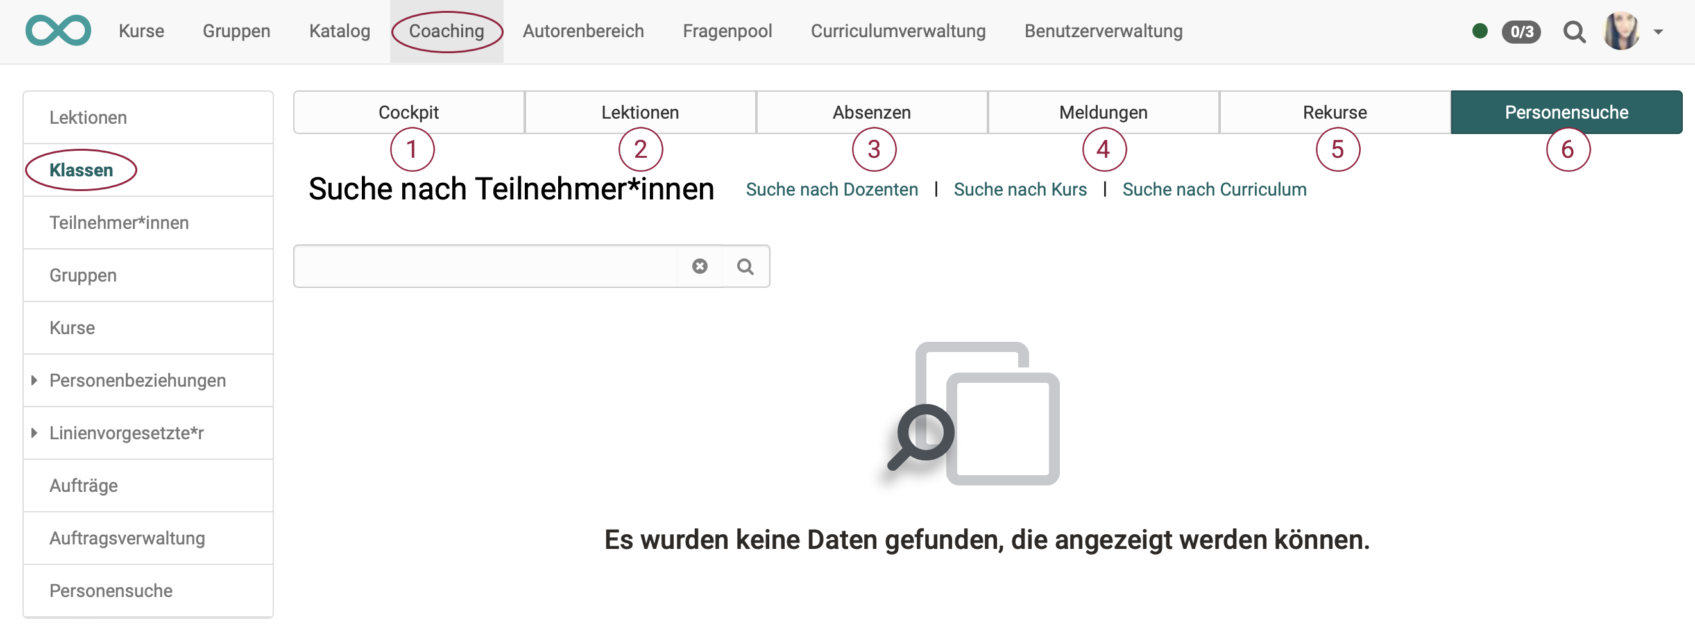Select Teilnehmer*innen in the sidebar
1695x640 pixels.
click(x=119, y=223)
